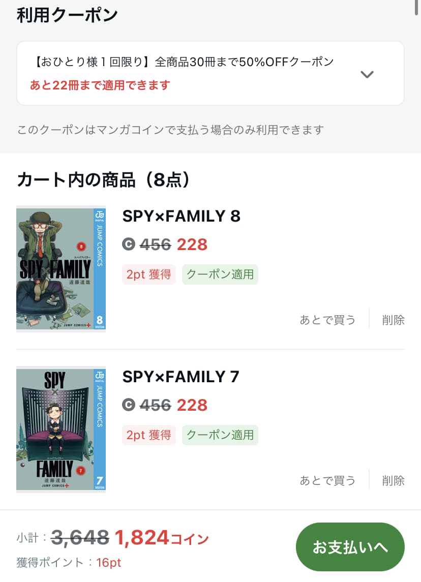This screenshot has height=582, width=421.
Task: Open the coupon selection box
Action: tap(210, 73)
